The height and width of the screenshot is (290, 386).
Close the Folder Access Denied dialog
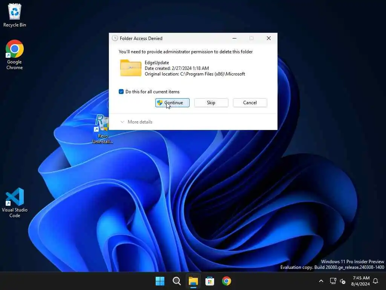(268, 38)
